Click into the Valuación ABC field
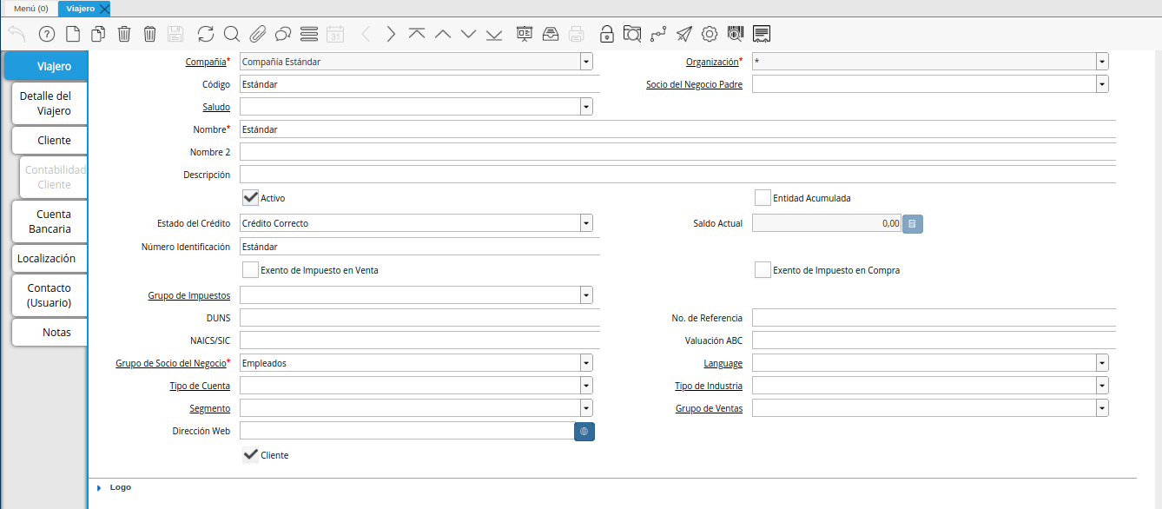This screenshot has width=1162, height=509. coord(934,340)
